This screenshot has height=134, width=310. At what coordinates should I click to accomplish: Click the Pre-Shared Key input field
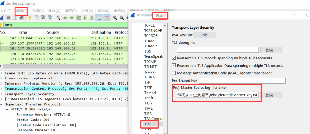242,81
